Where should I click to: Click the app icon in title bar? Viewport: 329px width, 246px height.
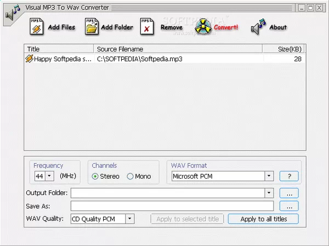[12, 13]
